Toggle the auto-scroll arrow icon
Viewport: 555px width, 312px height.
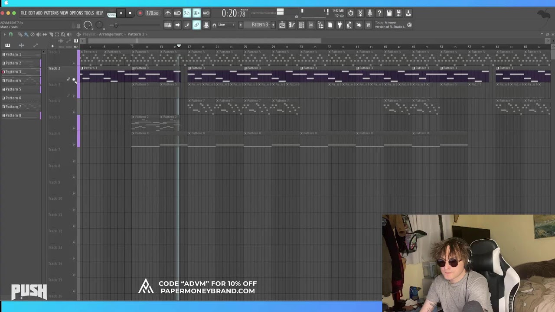(x=177, y=25)
